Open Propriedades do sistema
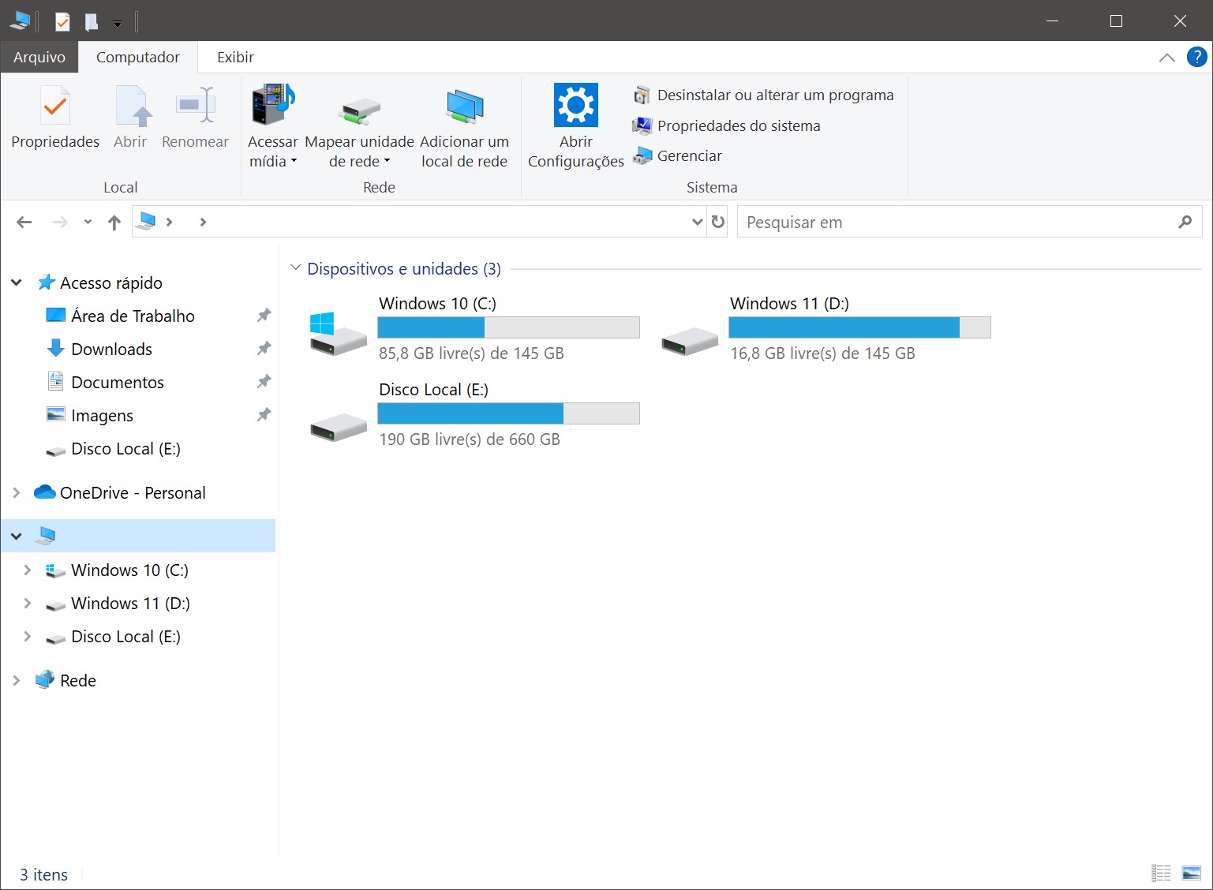The height and width of the screenshot is (890, 1213). [726, 125]
